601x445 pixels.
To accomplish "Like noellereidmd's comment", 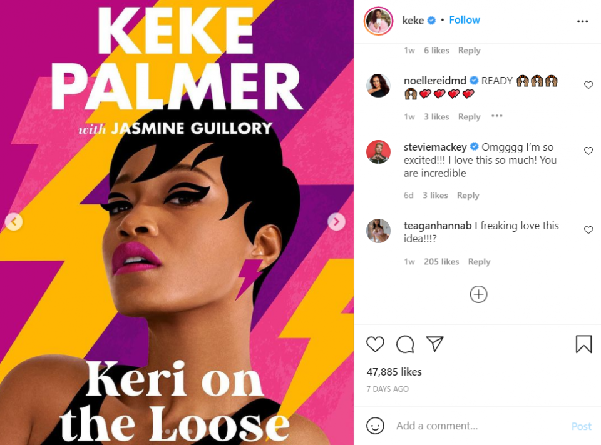I will pos(588,85).
